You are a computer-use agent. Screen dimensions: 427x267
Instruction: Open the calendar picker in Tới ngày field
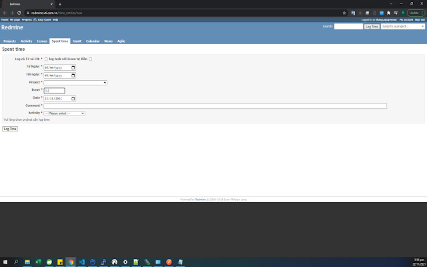click(x=73, y=75)
